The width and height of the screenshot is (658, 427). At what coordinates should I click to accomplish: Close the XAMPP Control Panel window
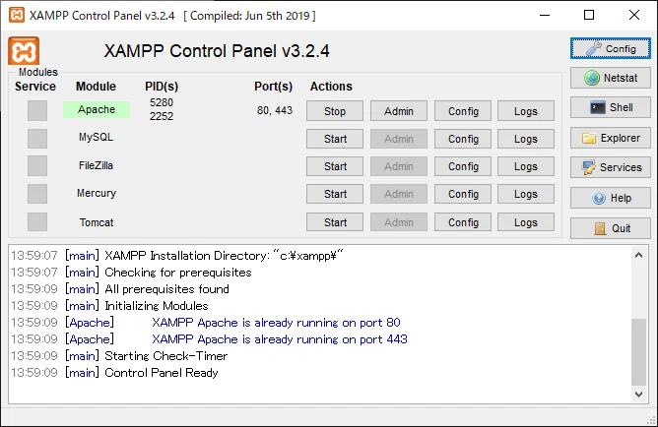point(634,15)
